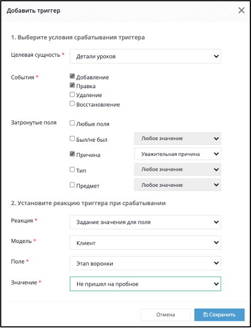Open the Поле dropdown with Этап воронки

145,263
